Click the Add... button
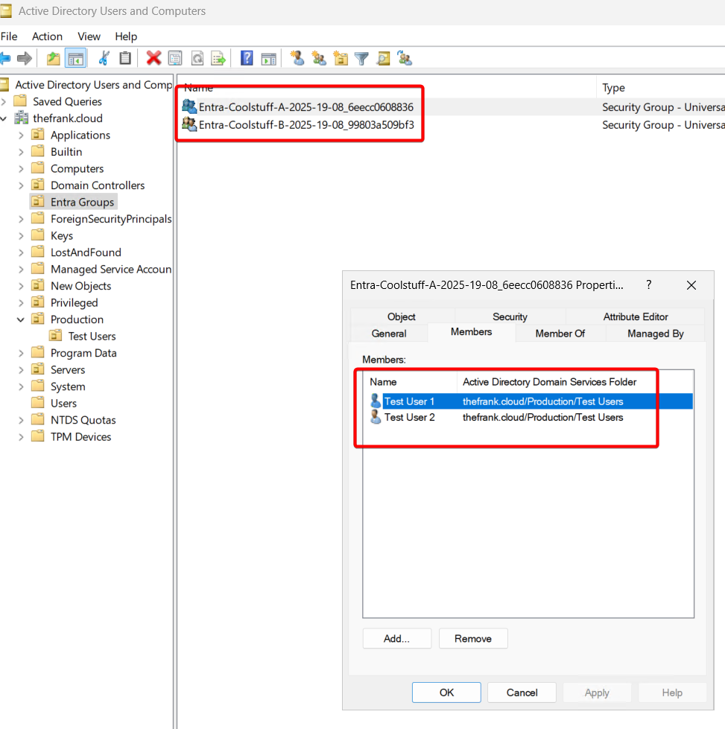The height and width of the screenshot is (729, 725). 396,638
